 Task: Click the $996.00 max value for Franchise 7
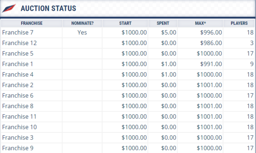pos(211,32)
